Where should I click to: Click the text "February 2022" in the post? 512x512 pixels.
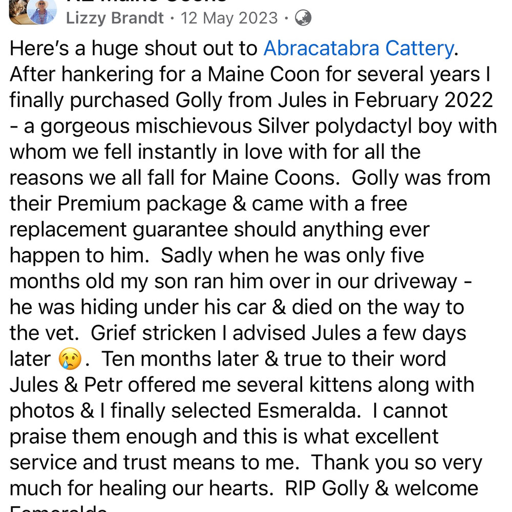(423, 100)
